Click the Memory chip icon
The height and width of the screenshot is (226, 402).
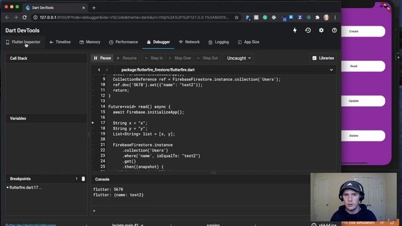pyautogui.click(x=82, y=42)
